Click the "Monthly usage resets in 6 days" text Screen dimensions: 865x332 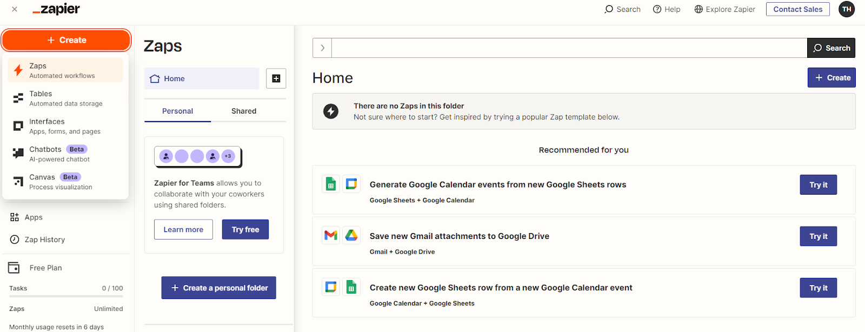(56, 327)
